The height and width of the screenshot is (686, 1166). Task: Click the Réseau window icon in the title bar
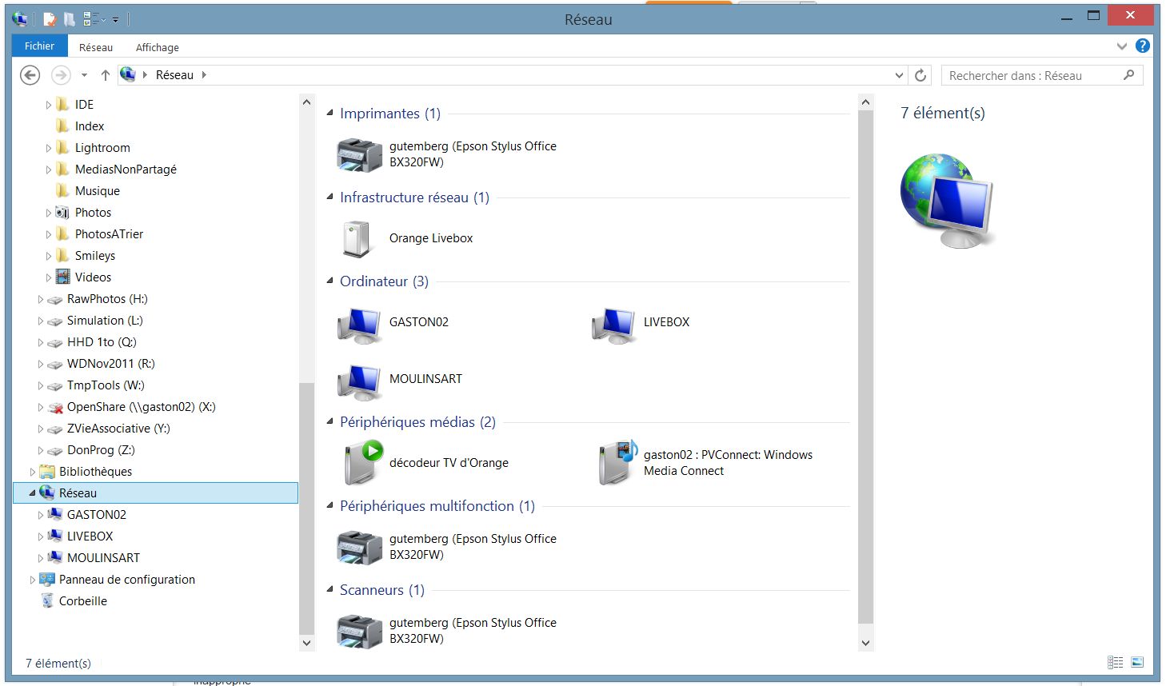pos(20,19)
